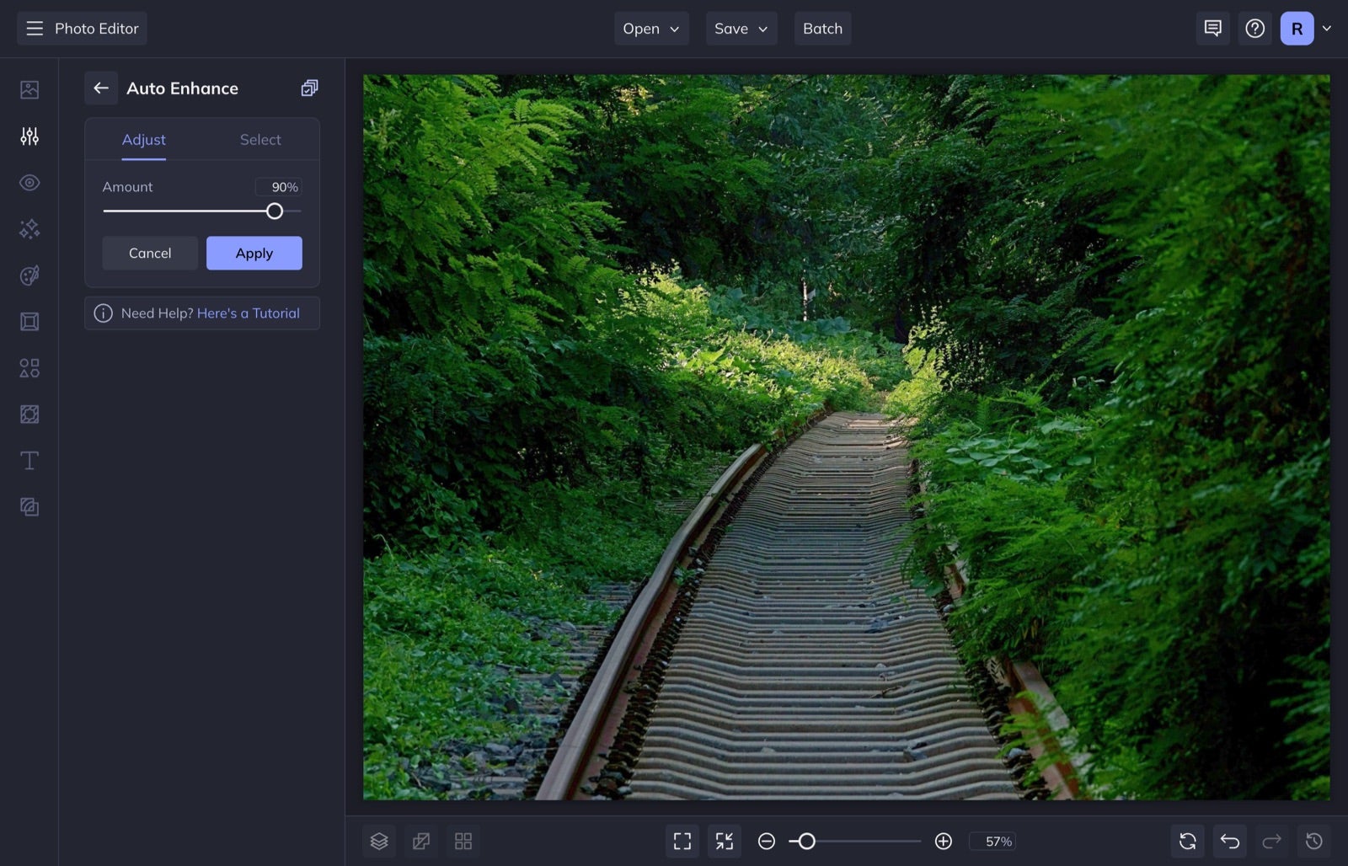Open the color palette filters tool
The image size is (1348, 866).
click(29, 275)
